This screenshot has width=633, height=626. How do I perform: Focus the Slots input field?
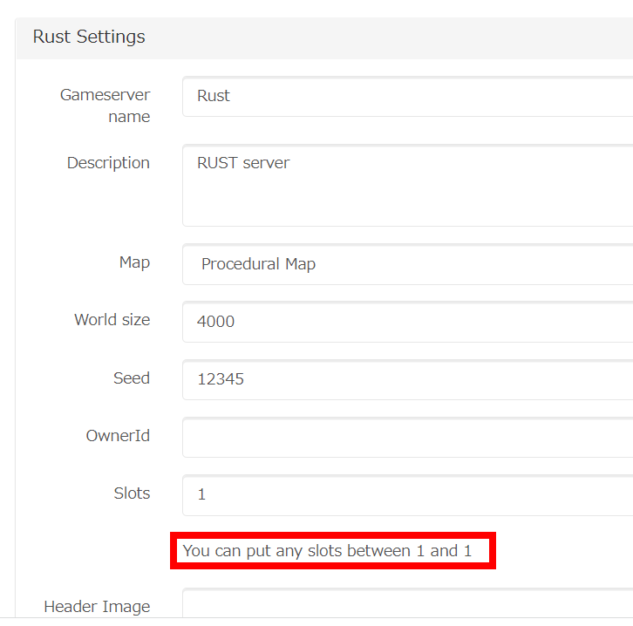pos(408,495)
